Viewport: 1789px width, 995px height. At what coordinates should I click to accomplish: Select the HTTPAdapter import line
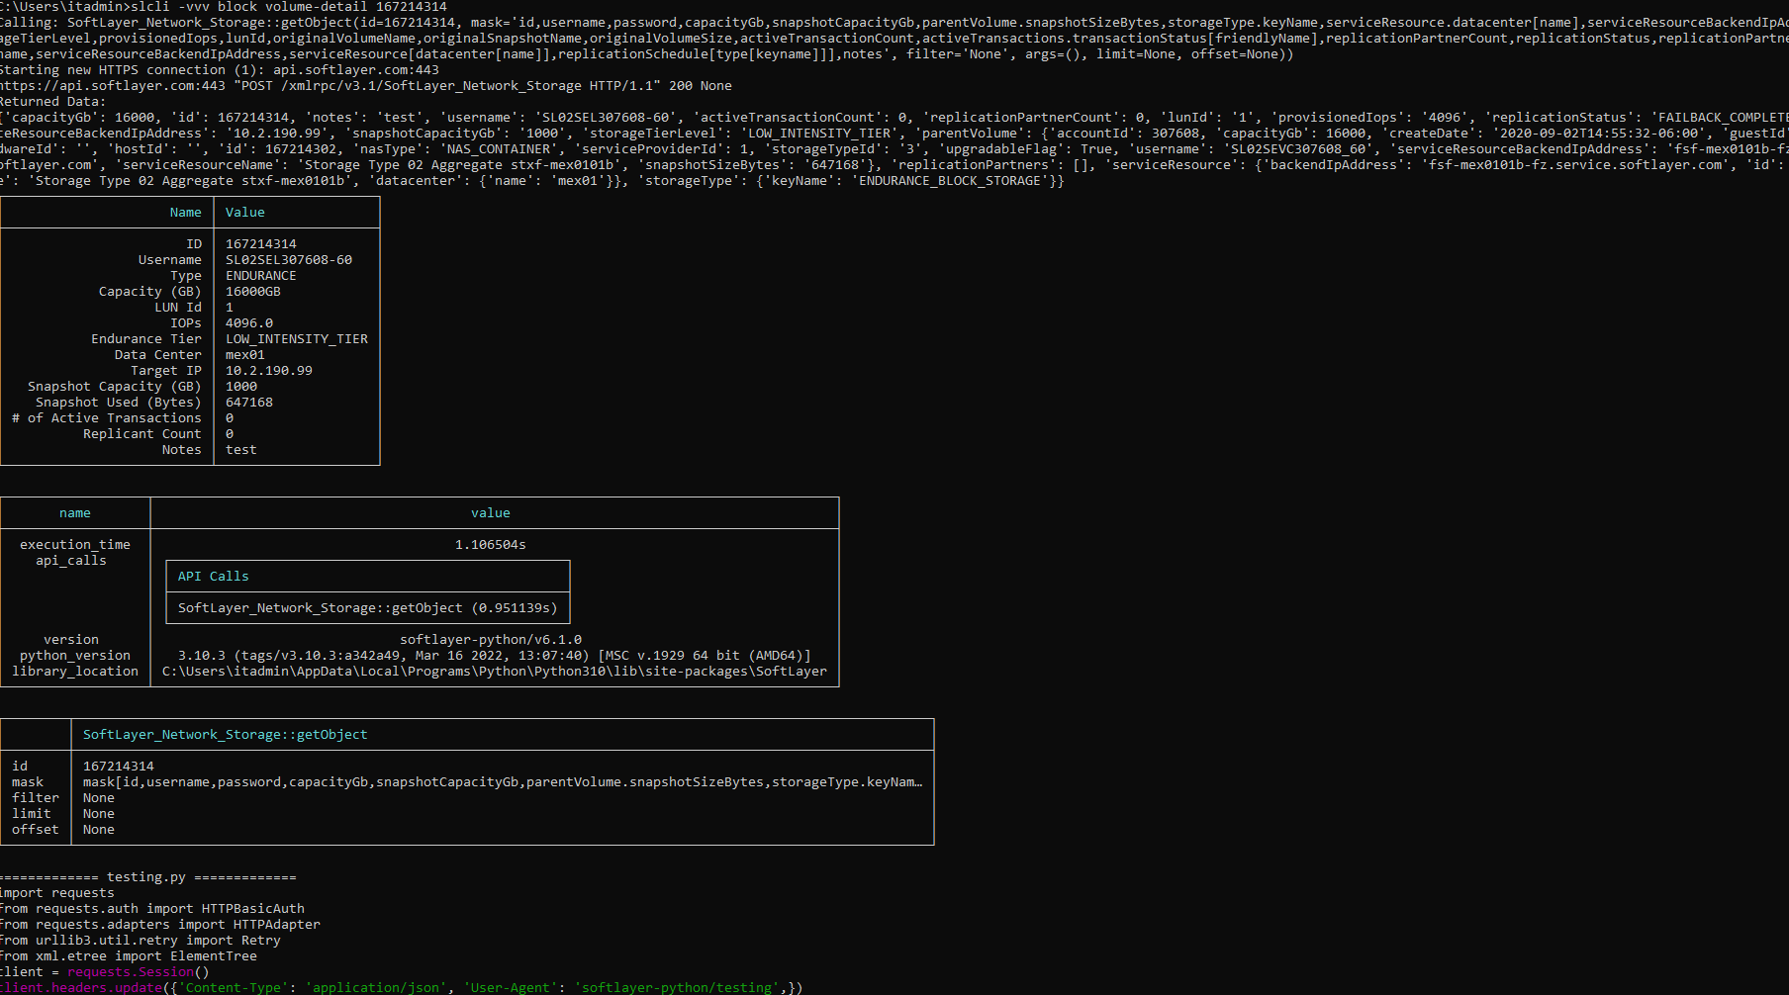pyautogui.click(x=160, y=925)
